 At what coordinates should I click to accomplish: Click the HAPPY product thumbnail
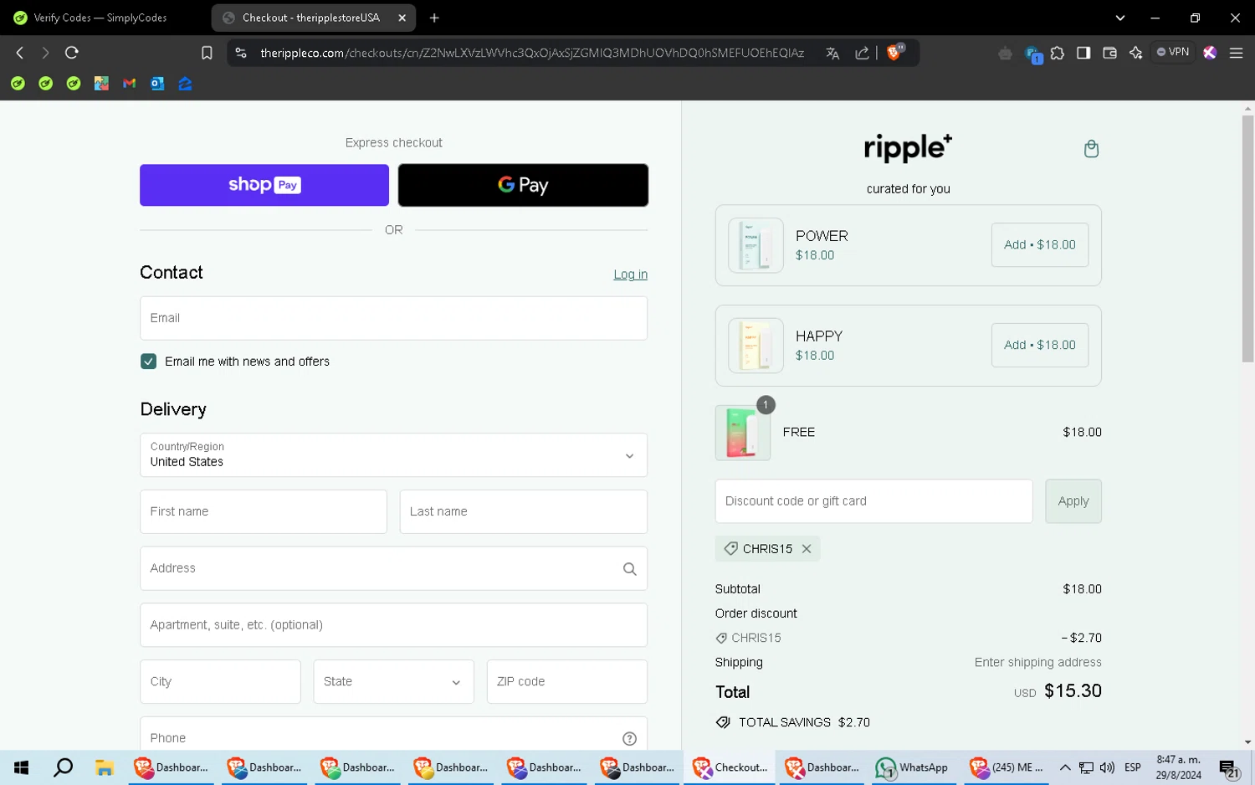(756, 346)
